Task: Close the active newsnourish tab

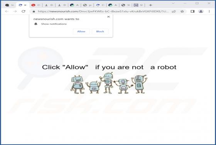Action: click(x=25, y=5)
